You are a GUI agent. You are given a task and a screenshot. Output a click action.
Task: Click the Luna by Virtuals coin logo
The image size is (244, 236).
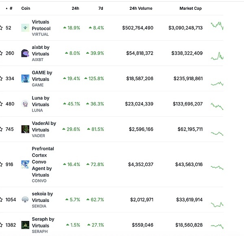[x=25, y=104]
